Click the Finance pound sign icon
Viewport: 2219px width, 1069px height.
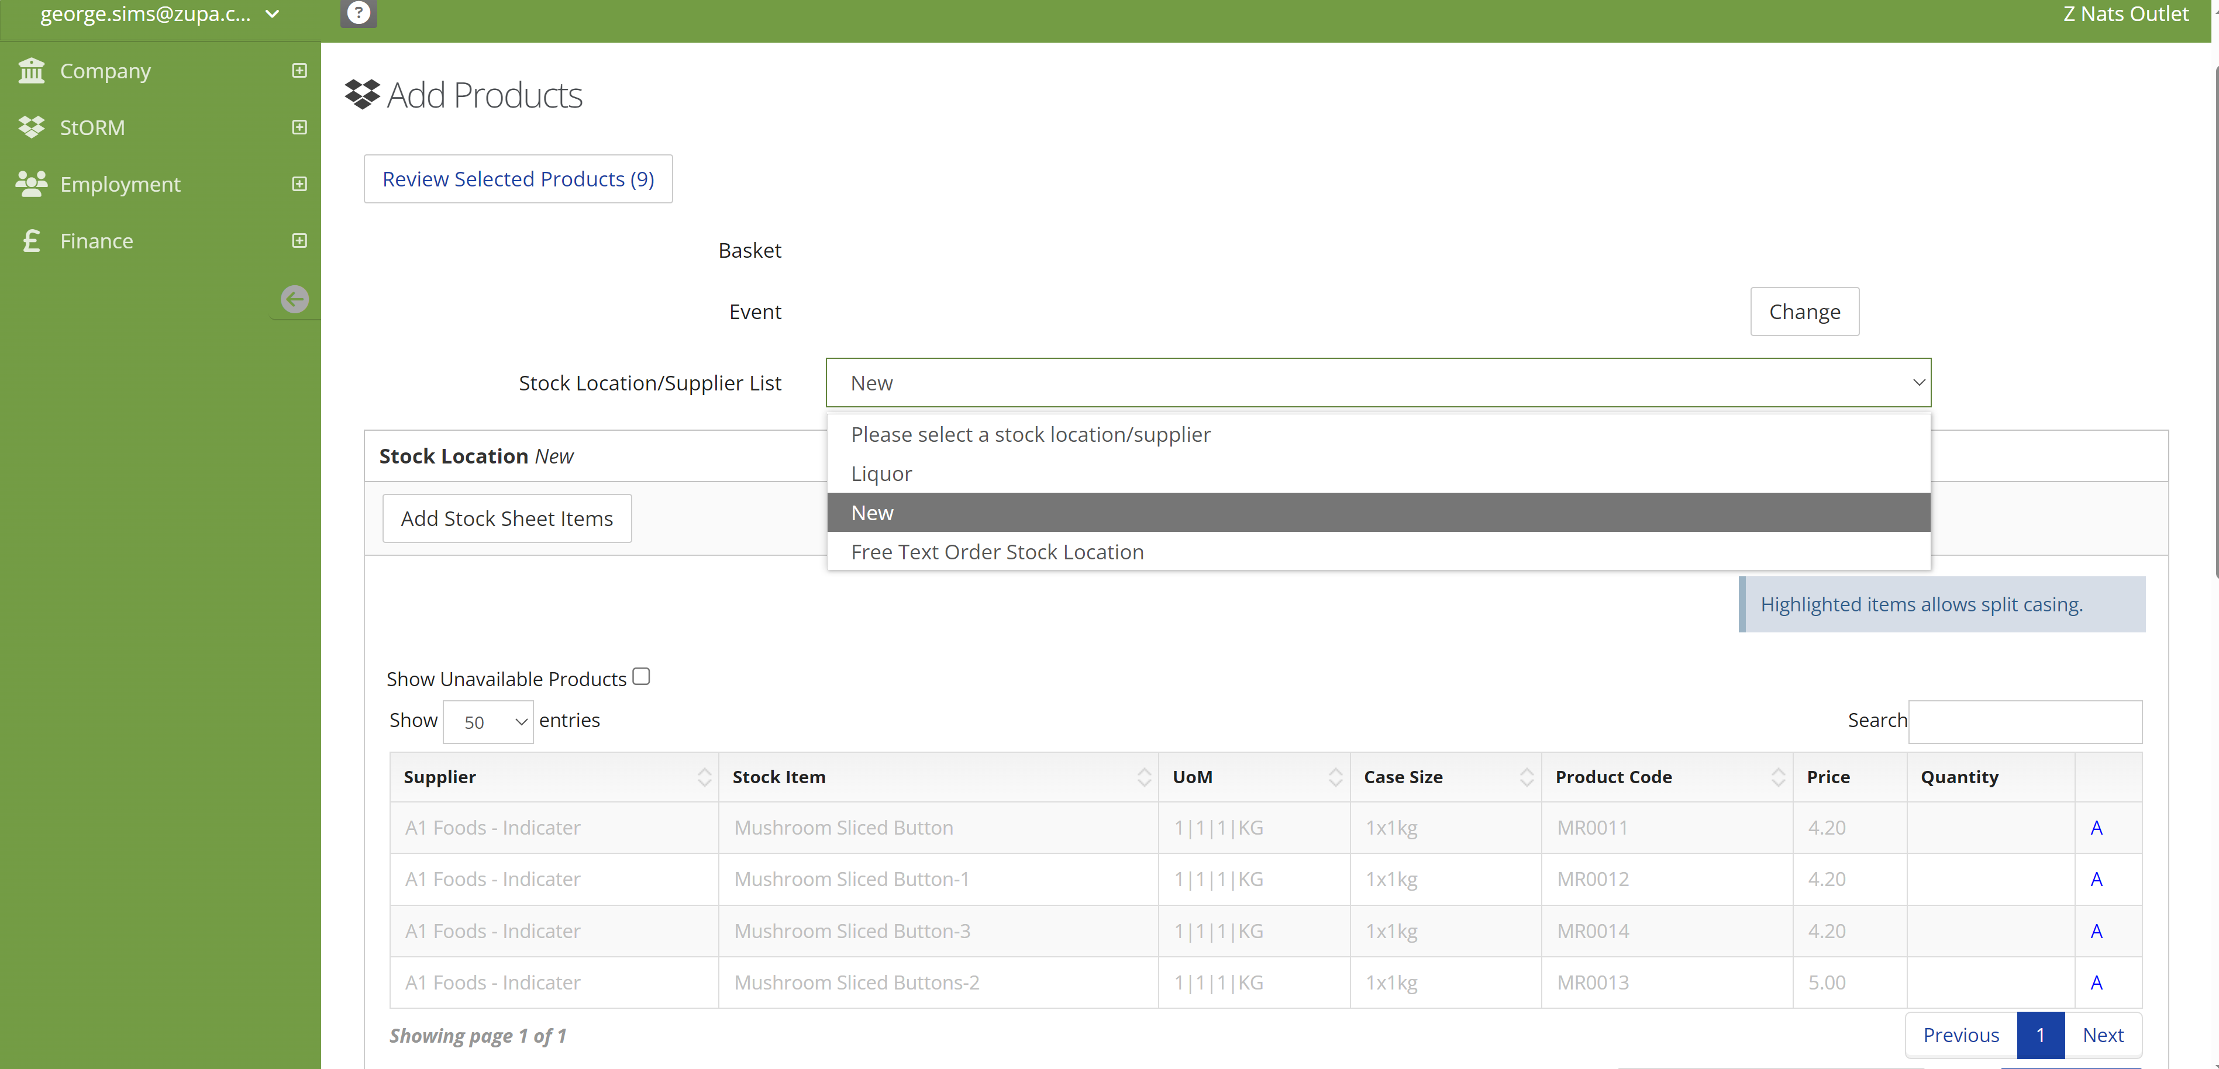coord(32,240)
